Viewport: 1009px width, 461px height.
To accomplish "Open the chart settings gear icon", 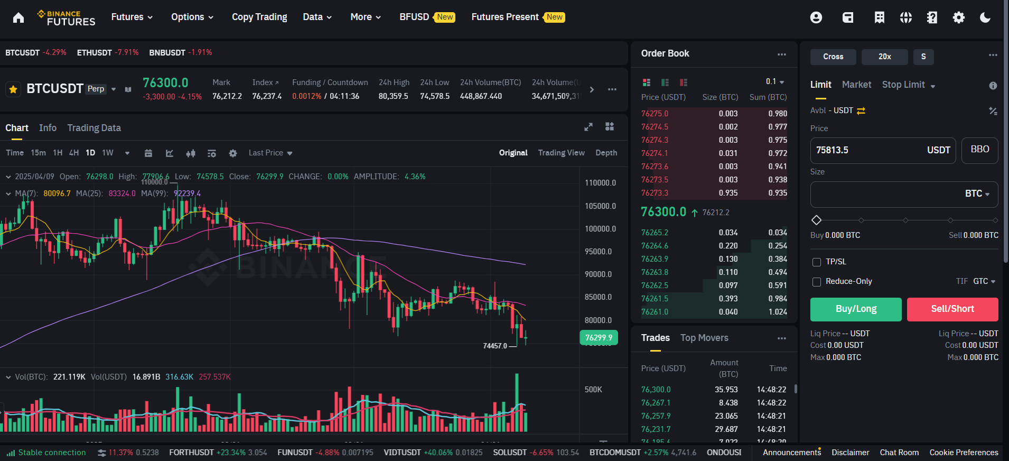I will pos(232,153).
